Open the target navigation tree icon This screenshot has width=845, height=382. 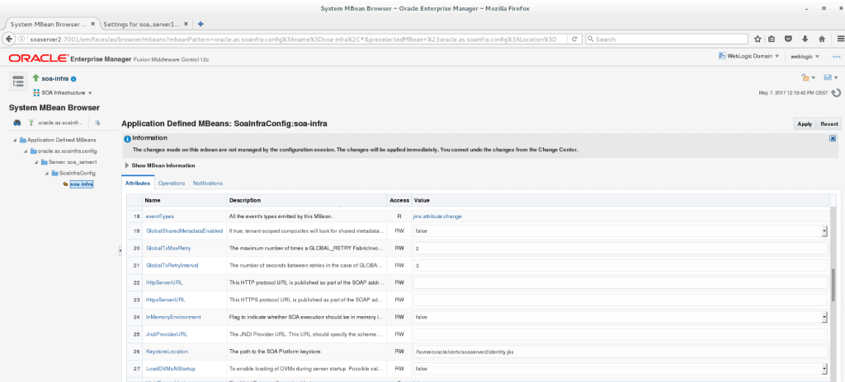point(18,81)
